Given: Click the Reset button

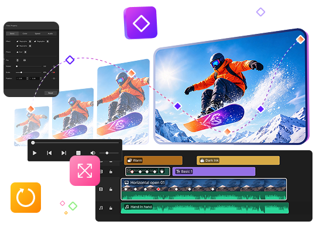Looking at the screenshot, I should (51, 93).
